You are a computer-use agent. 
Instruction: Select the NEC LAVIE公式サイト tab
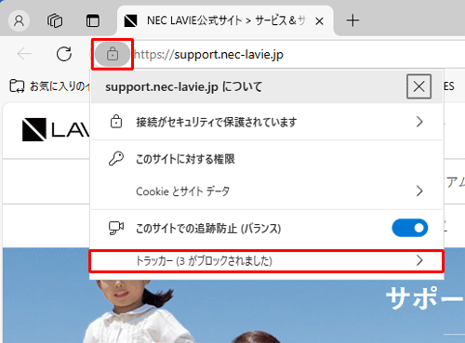225,20
